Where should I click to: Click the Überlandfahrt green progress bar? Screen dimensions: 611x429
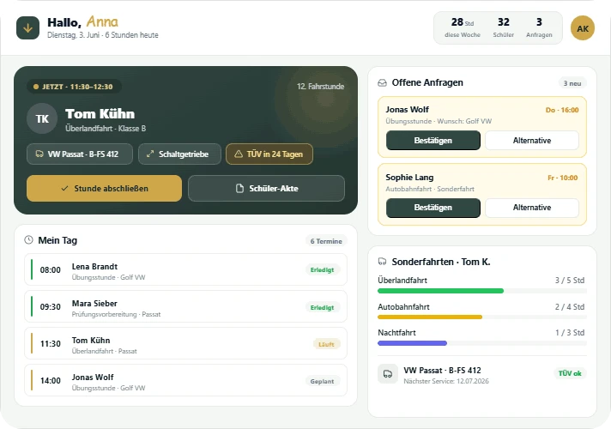(441, 291)
